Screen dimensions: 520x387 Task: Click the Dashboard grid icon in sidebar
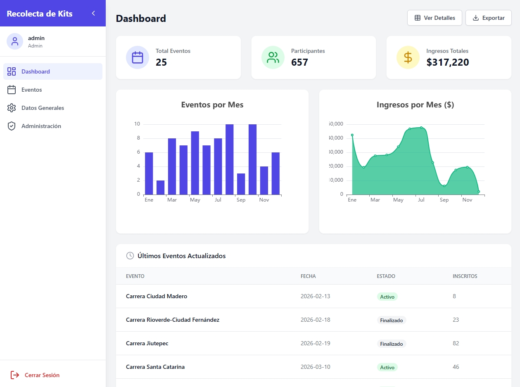(12, 71)
